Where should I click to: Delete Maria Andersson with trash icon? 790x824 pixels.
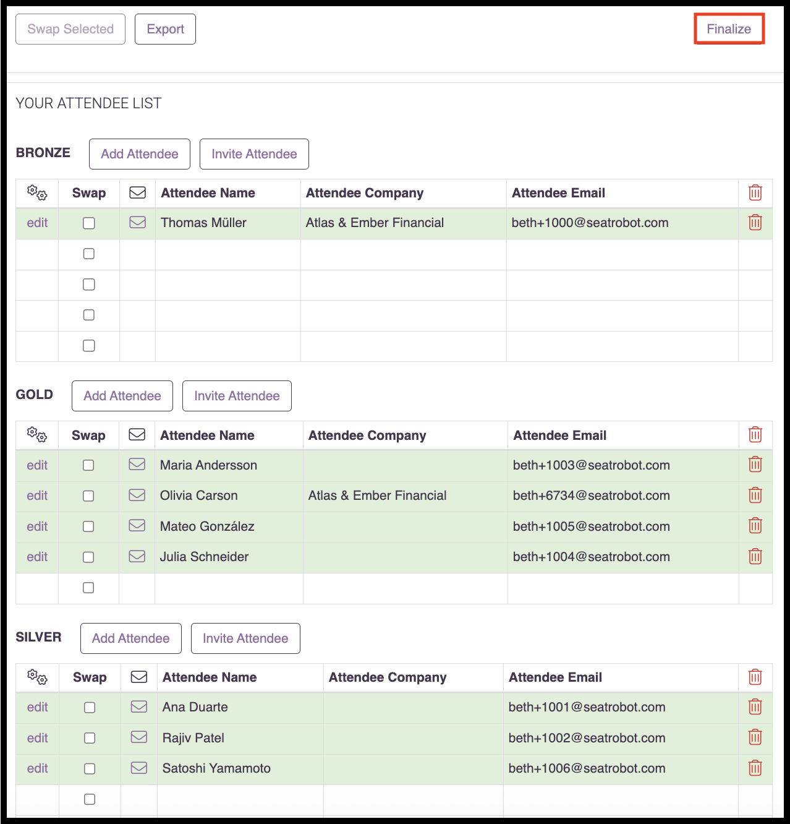[755, 465]
